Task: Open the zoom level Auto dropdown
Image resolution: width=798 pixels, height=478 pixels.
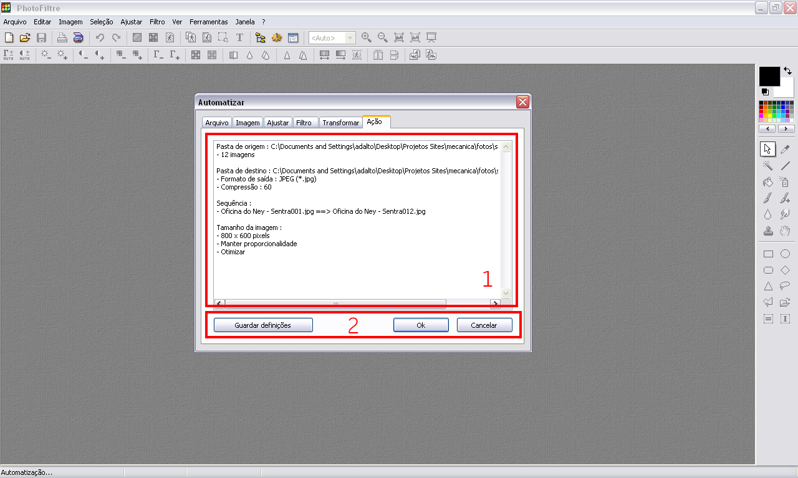Action: pyautogui.click(x=350, y=38)
